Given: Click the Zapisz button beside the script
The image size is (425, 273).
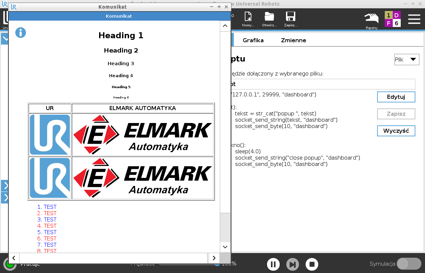Looking at the screenshot, I should coord(396,114).
